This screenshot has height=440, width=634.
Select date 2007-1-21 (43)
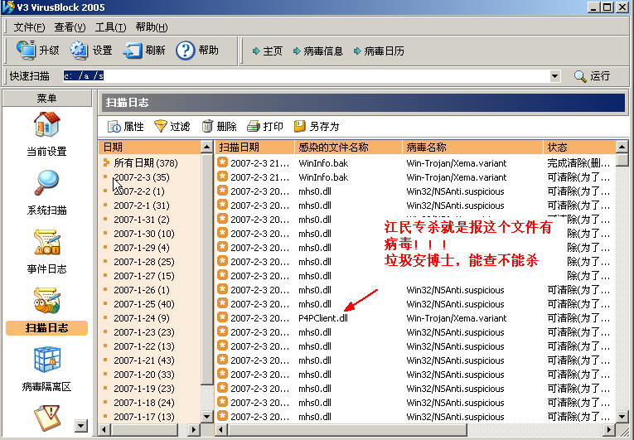(144, 360)
